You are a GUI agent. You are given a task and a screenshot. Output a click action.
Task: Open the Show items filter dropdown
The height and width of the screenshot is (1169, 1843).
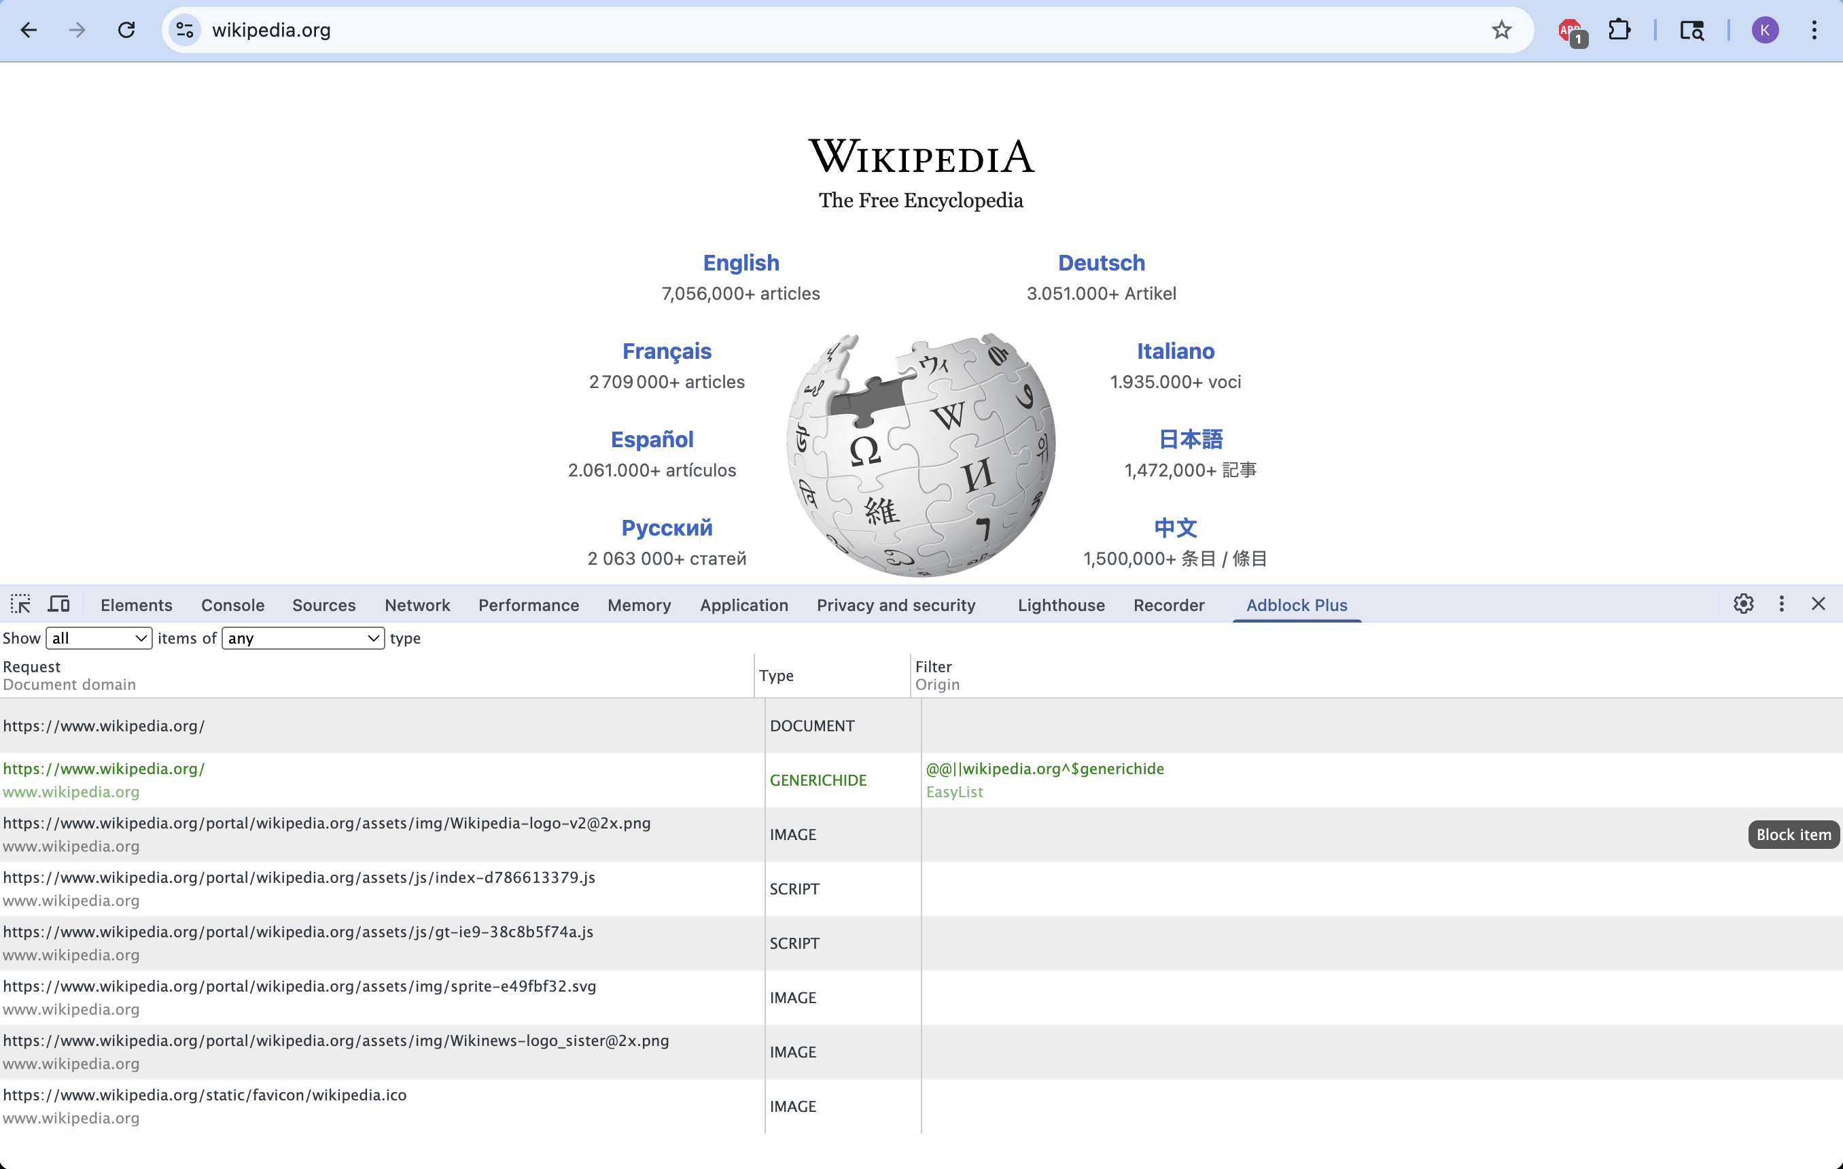[98, 638]
